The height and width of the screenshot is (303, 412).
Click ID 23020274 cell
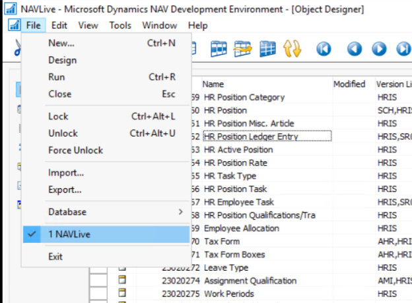tap(169, 281)
